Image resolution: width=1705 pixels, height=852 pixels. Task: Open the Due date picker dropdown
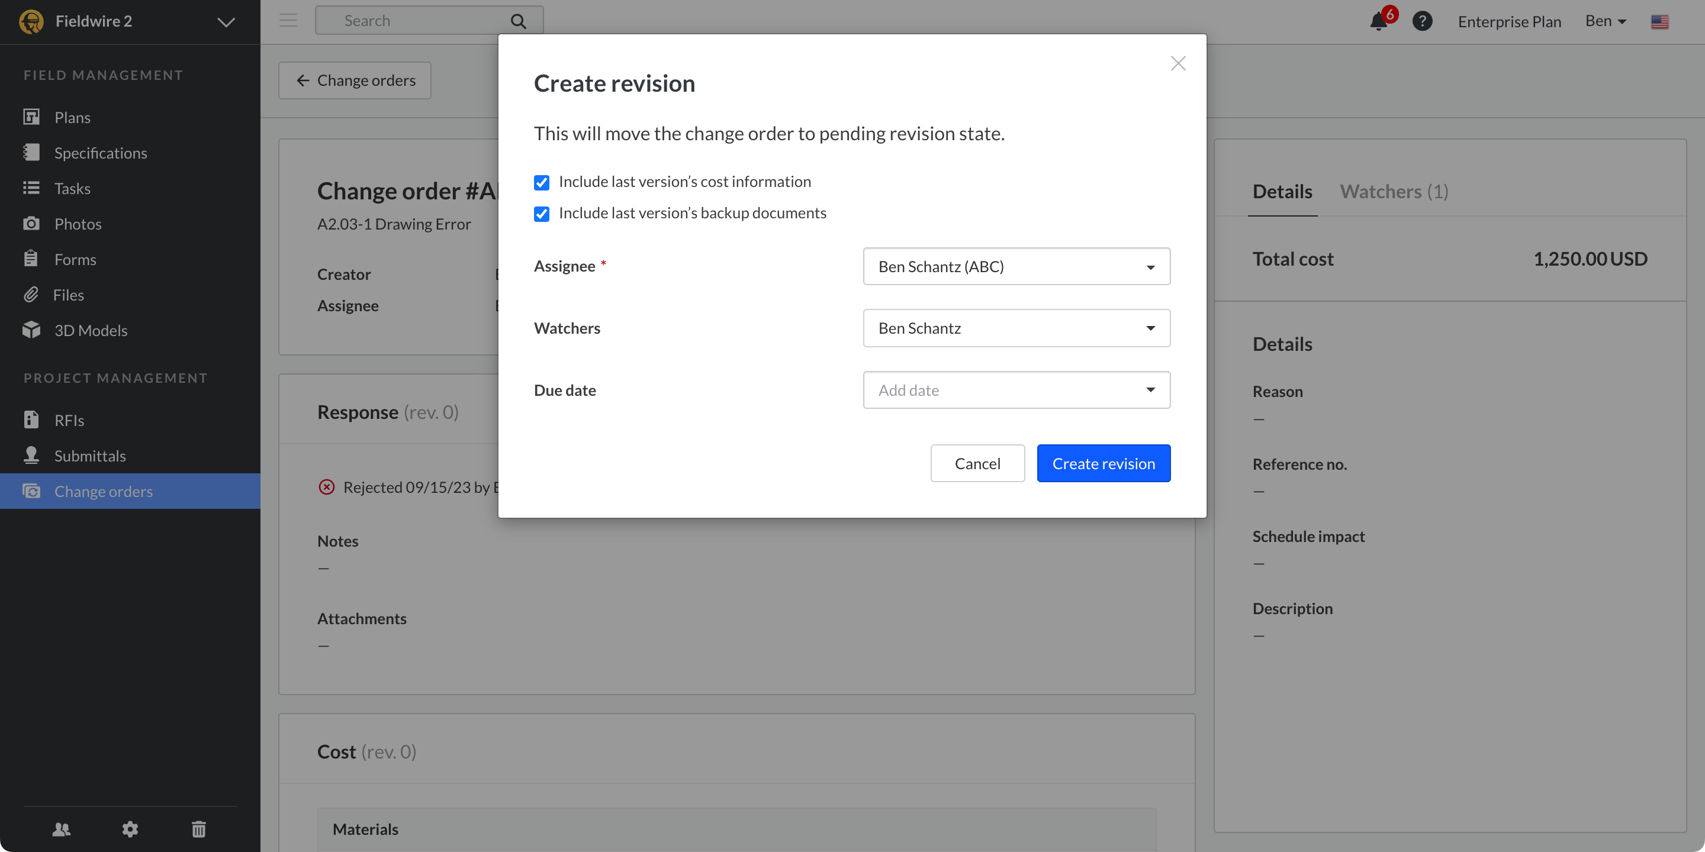[x=1016, y=390]
